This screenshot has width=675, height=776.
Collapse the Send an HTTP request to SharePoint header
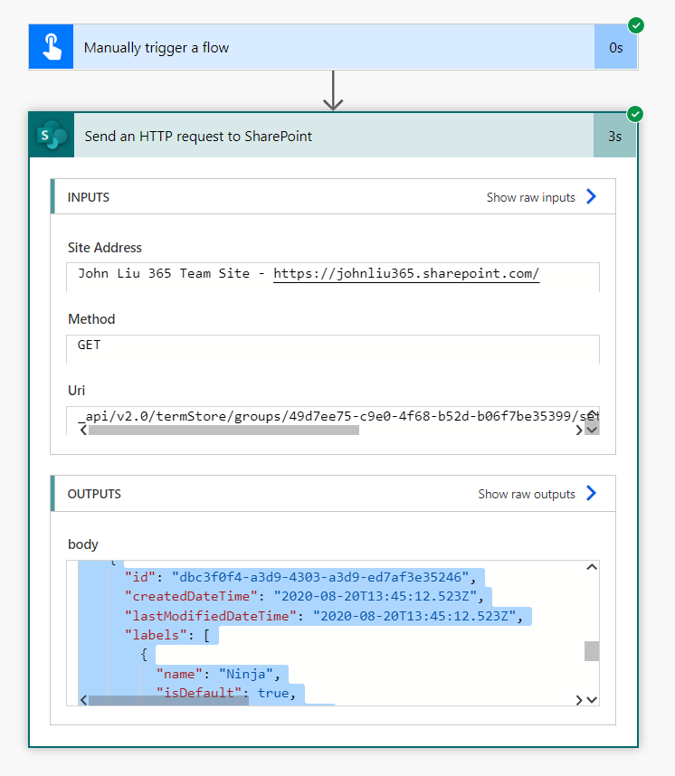[x=333, y=136]
